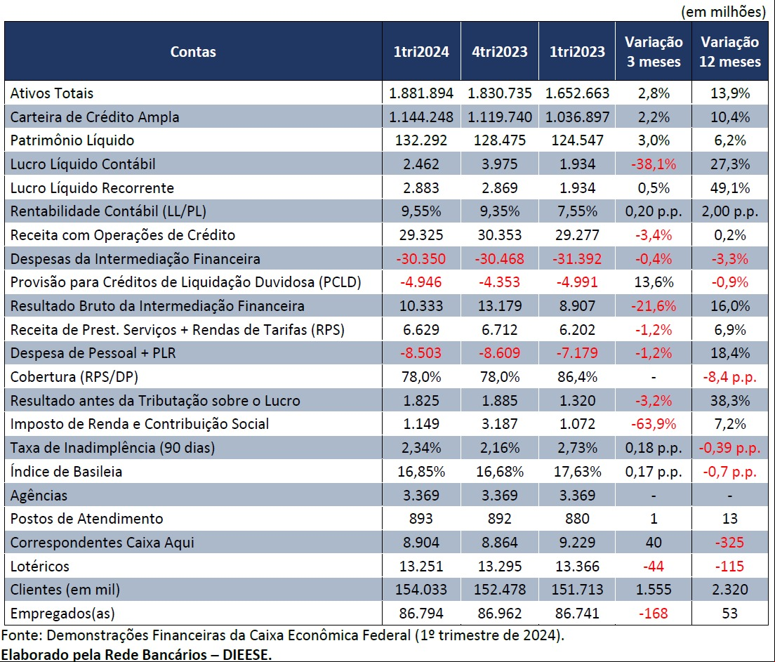
Task: Click the red -8,4 p.p. cell
Action: tap(729, 377)
